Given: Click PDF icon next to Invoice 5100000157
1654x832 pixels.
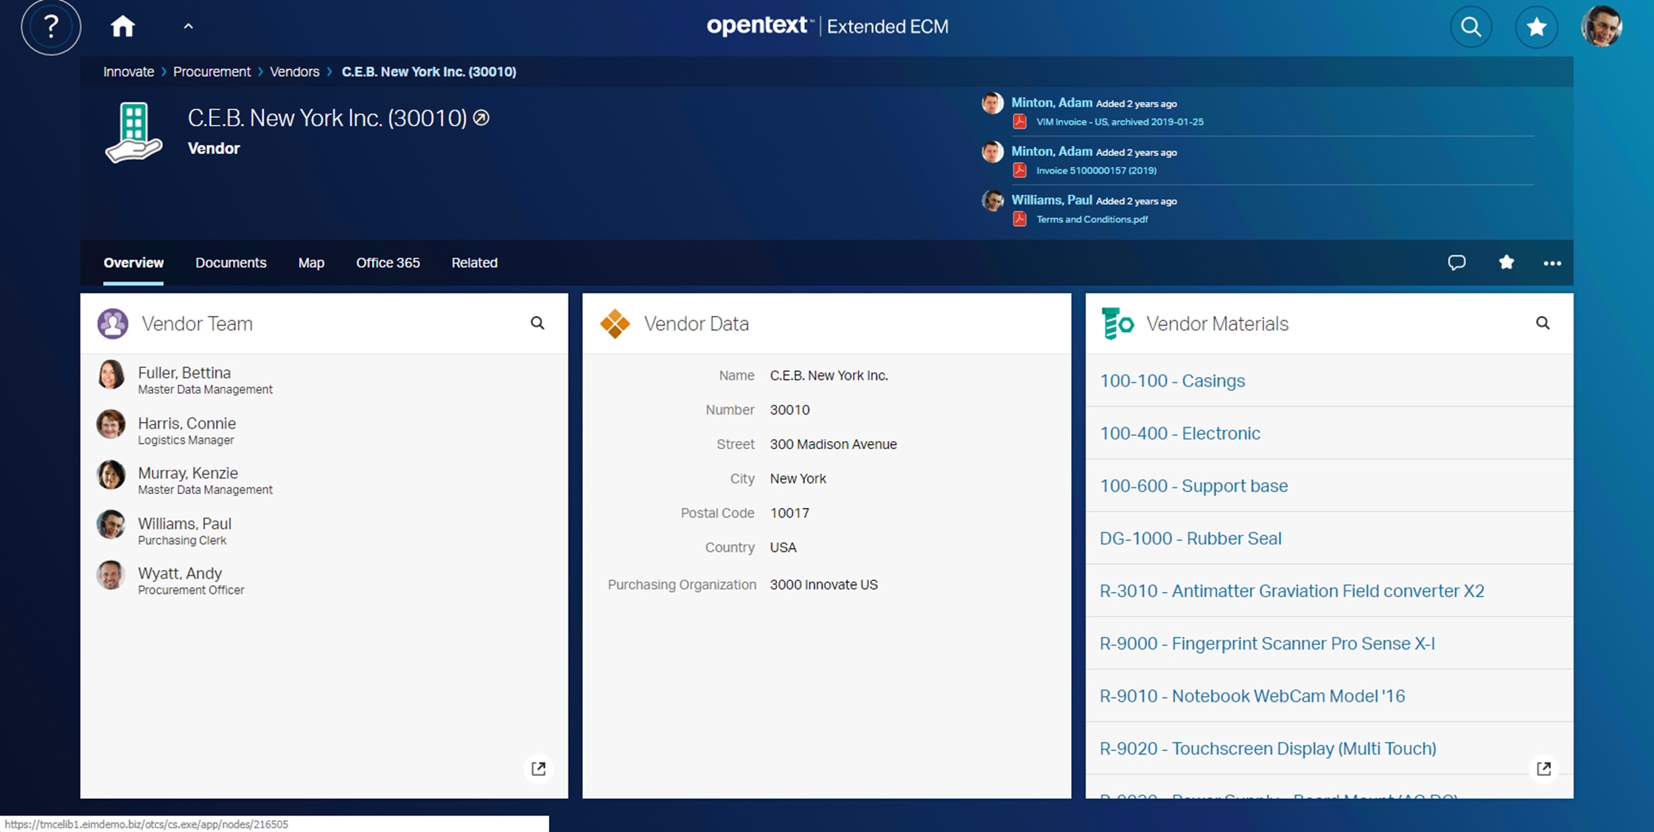Looking at the screenshot, I should pyautogui.click(x=1019, y=171).
